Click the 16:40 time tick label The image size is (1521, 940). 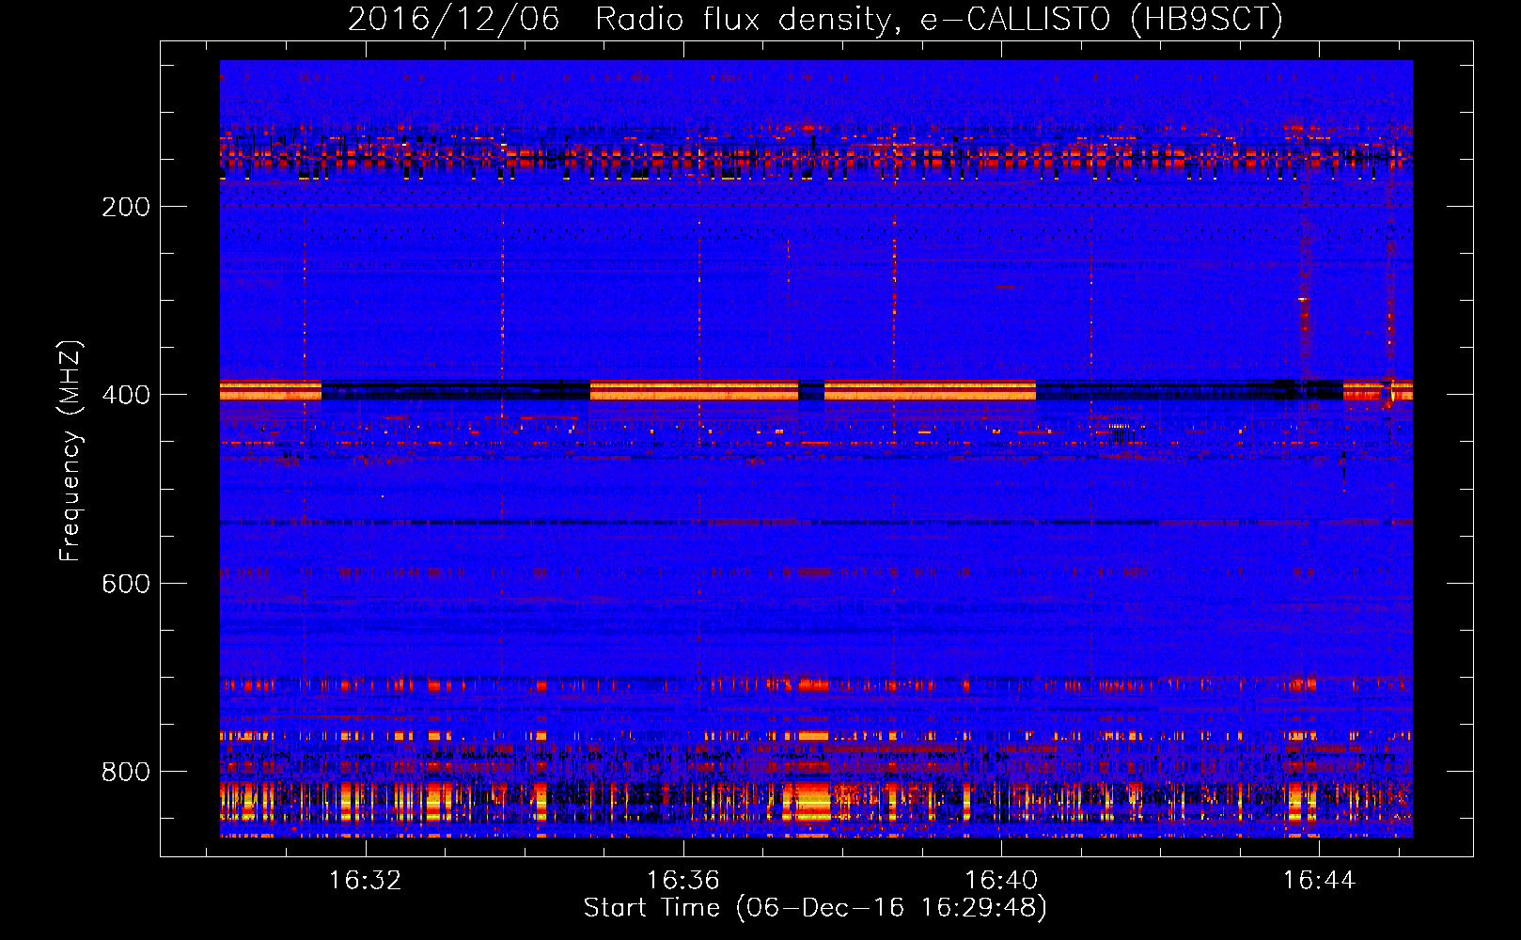click(1002, 880)
